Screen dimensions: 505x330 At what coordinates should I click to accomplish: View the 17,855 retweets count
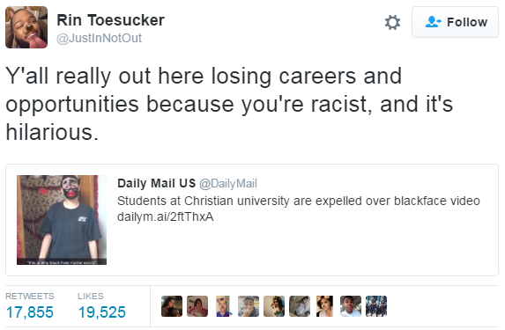pos(30,312)
